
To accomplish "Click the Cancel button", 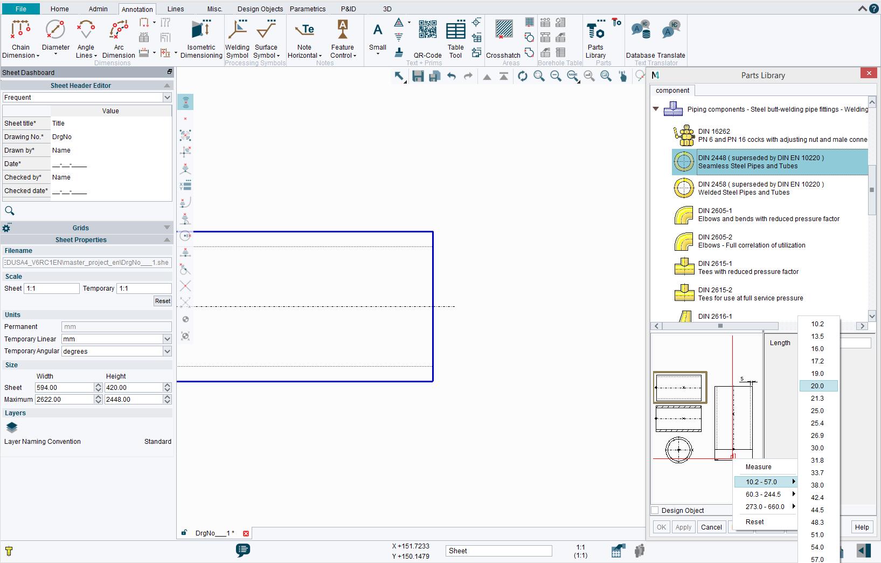I will (711, 527).
